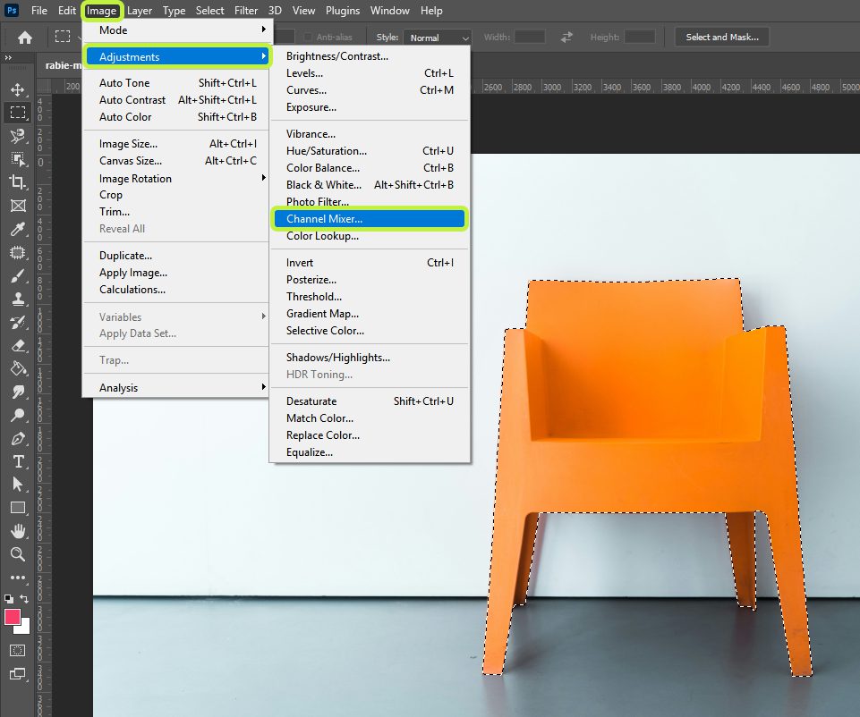Select the Zoom tool
The width and height of the screenshot is (860, 717).
click(18, 554)
